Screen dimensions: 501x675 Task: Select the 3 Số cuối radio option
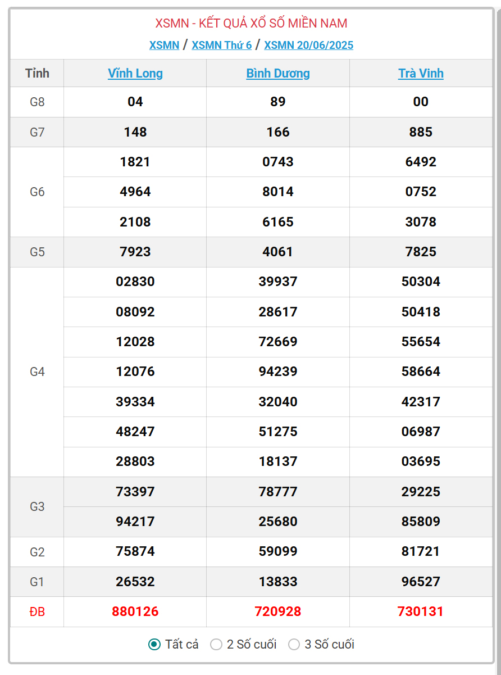pos(294,644)
